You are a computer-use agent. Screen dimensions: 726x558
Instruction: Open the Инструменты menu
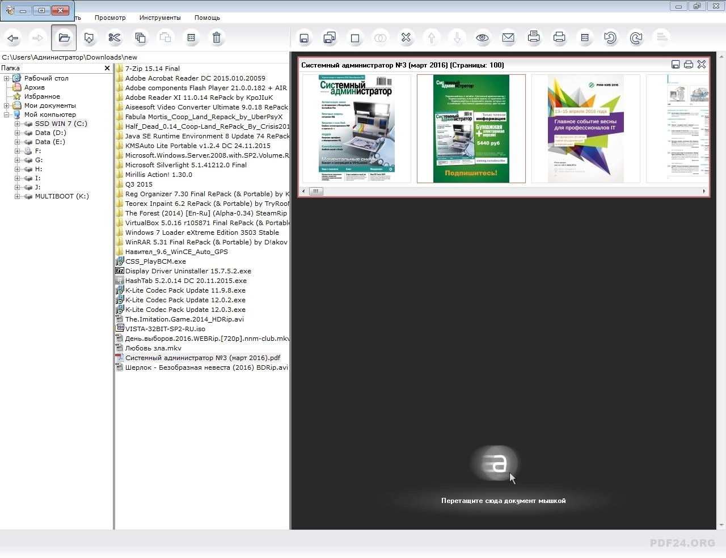tap(160, 18)
